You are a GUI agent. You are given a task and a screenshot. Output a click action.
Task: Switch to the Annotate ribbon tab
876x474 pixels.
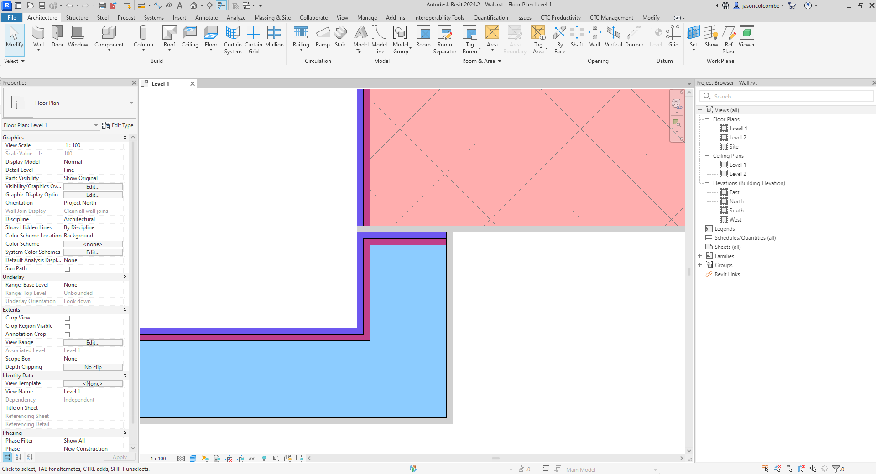[x=206, y=18]
